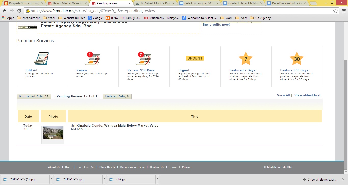
Task: Click View oldest first link
Action: (307, 95)
